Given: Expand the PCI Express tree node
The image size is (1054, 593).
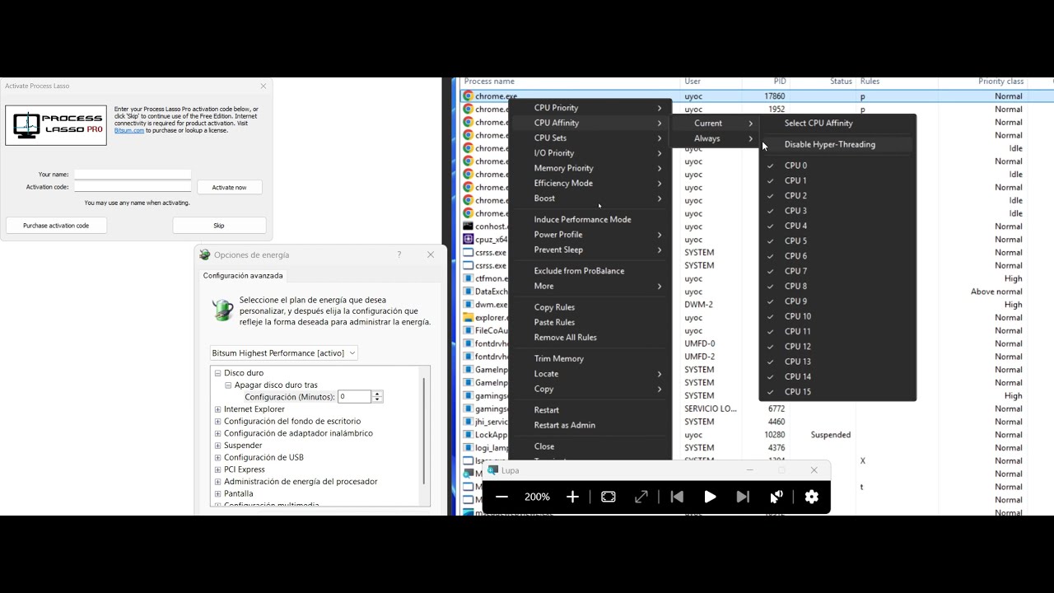Looking at the screenshot, I should click(x=218, y=469).
